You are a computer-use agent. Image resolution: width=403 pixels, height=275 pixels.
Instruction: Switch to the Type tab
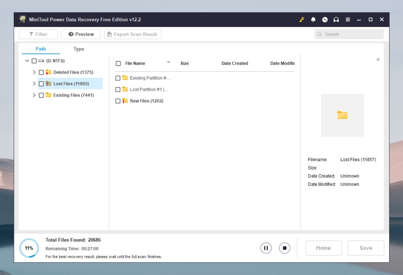(79, 49)
